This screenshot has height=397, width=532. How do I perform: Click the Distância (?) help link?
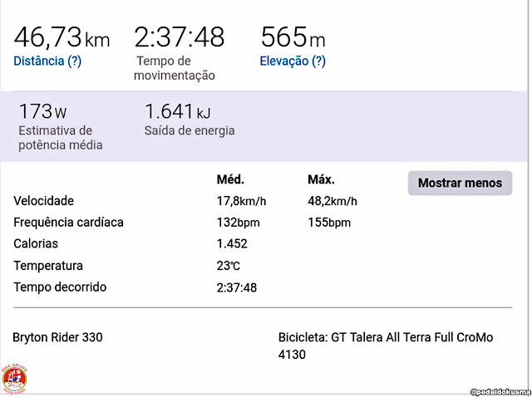(47, 61)
